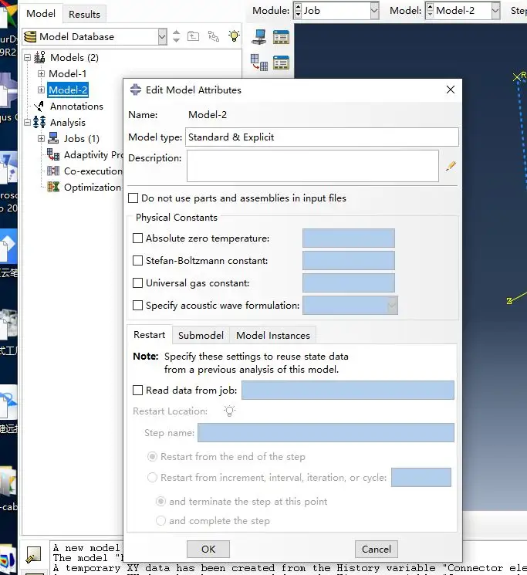Choose and complete the step radio
The height and width of the screenshot is (575, 527).
161,521
